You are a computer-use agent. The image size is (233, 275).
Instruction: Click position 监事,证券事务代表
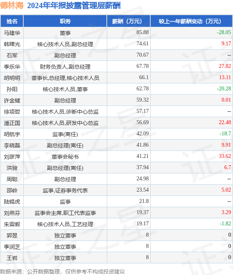(x=65, y=190)
